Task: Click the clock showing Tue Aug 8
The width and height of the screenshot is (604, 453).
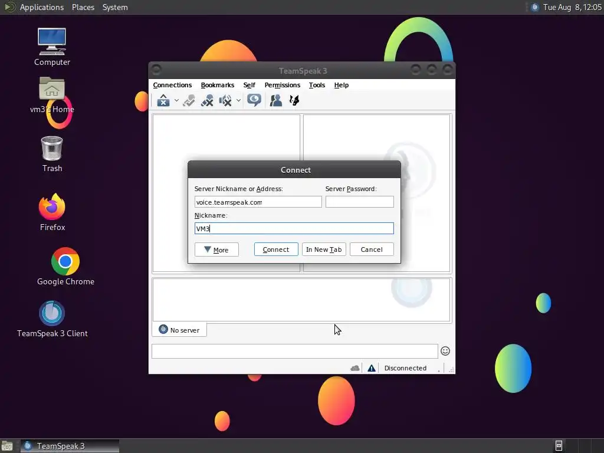Action: (x=572, y=7)
